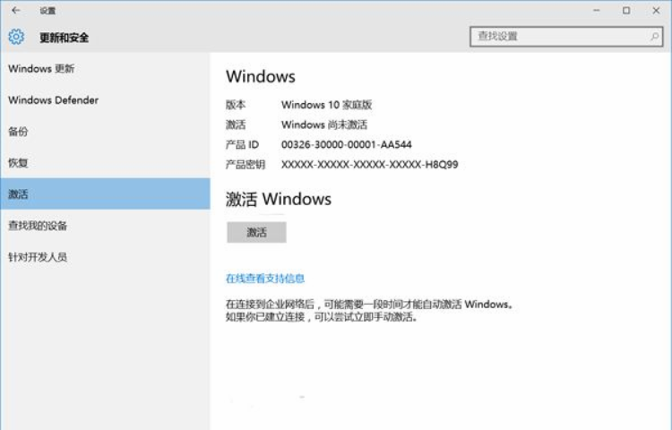Maximize the Settings window
The height and width of the screenshot is (430, 672).
point(626,11)
